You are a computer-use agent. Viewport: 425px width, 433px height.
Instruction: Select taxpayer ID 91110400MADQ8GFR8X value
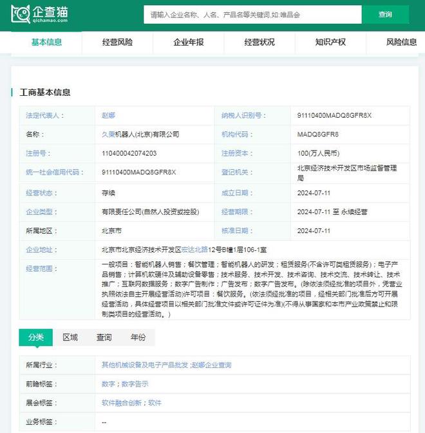pos(334,115)
